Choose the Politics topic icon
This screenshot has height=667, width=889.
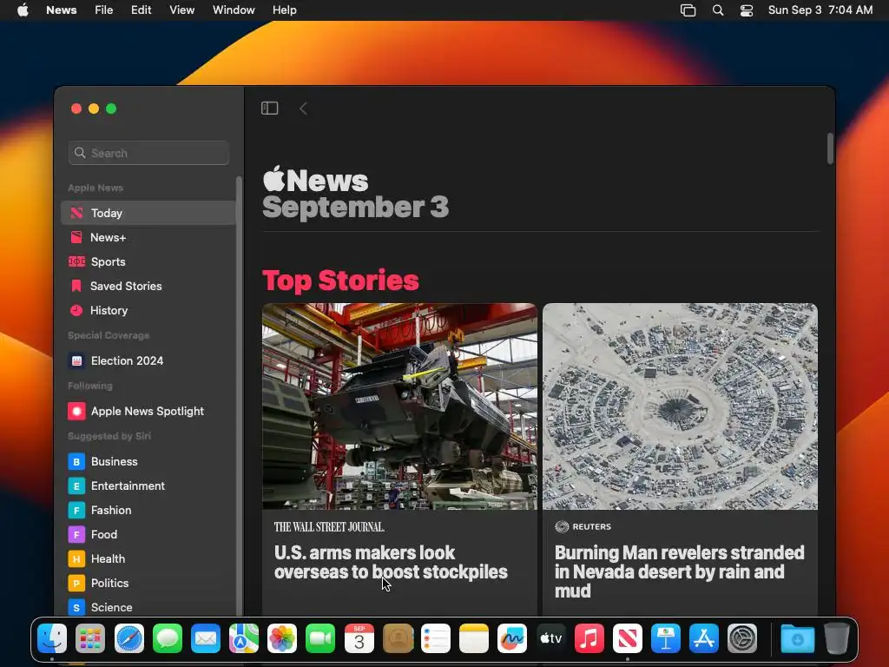tap(76, 583)
